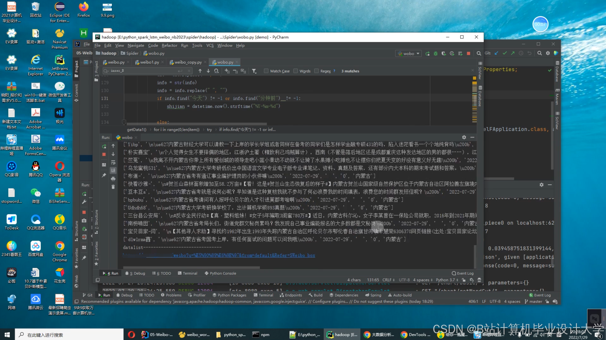
Task: Go to previous search occurrence arrow
Action: [x=200, y=71]
